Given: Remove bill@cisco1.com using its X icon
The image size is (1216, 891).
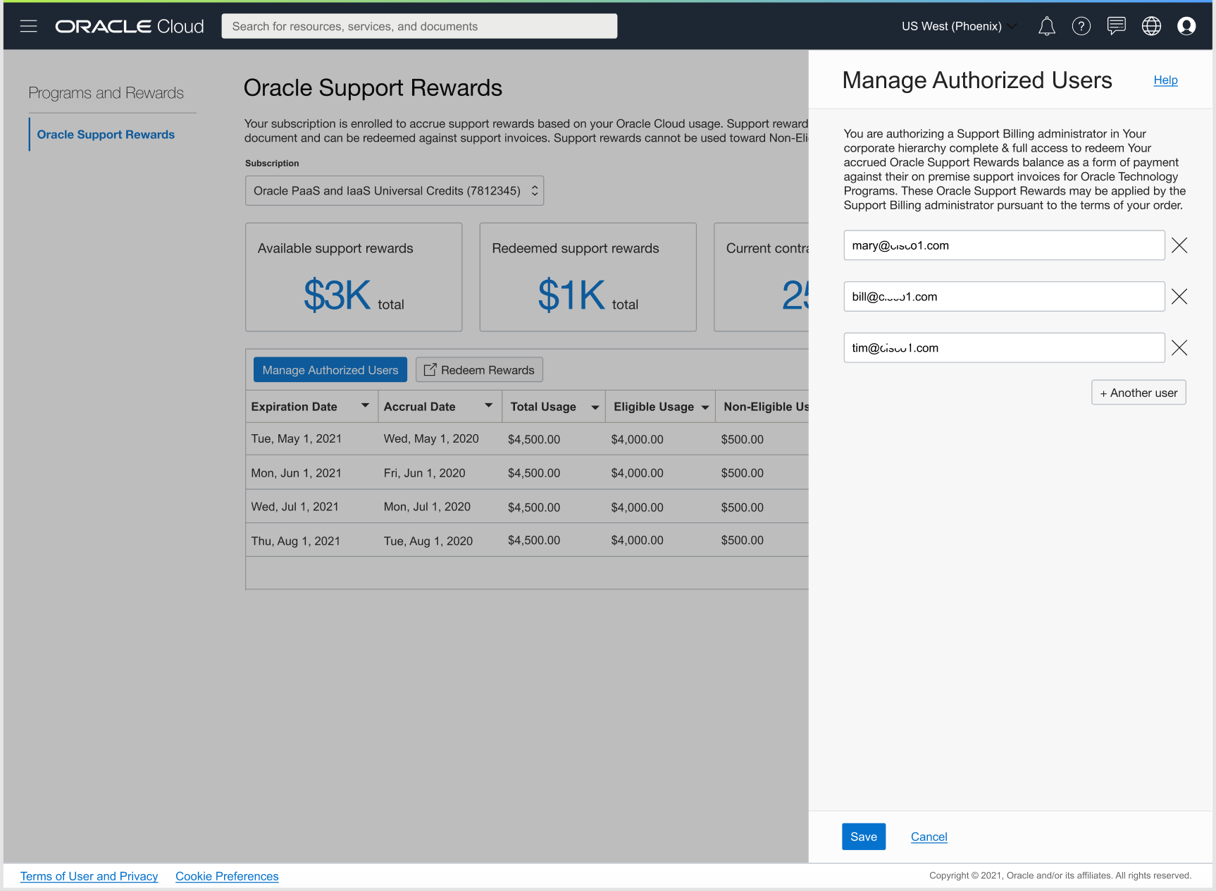Looking at the screenshot, I should pos(1179,296).
